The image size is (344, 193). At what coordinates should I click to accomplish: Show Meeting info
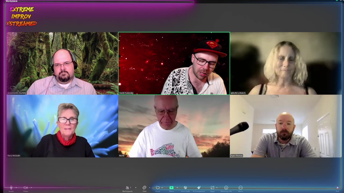226,189
